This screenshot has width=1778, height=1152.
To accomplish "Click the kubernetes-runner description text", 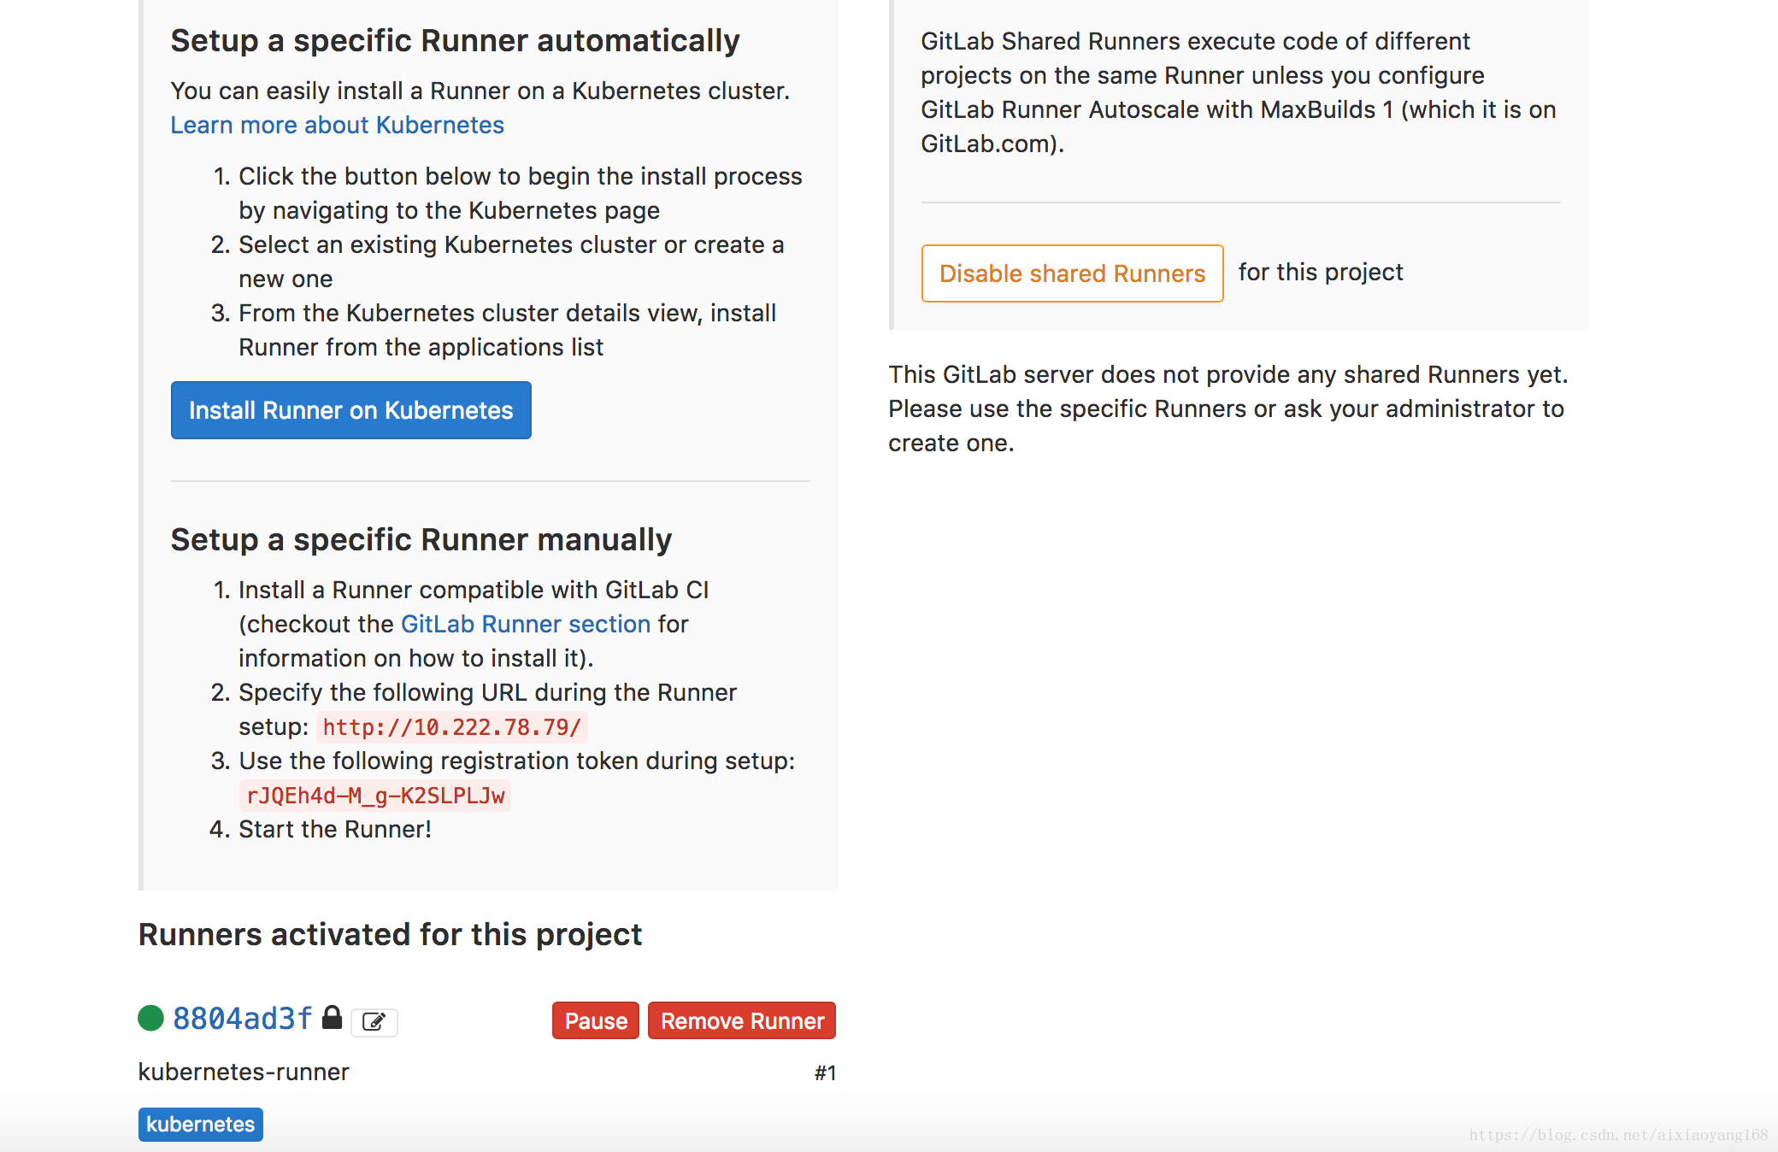I will 244,1072.
